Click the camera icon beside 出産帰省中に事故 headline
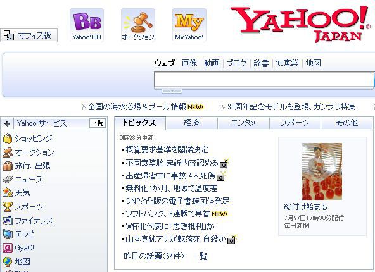The image size is (375, 272). 220,176
